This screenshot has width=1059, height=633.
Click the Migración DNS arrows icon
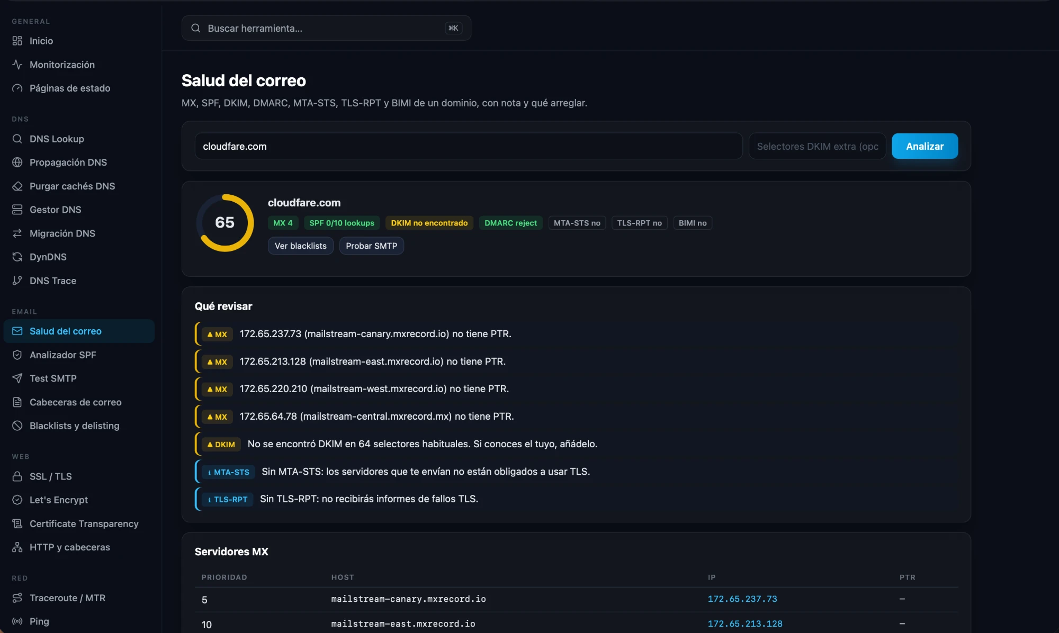pyautogui.click(x=17, y=233)
